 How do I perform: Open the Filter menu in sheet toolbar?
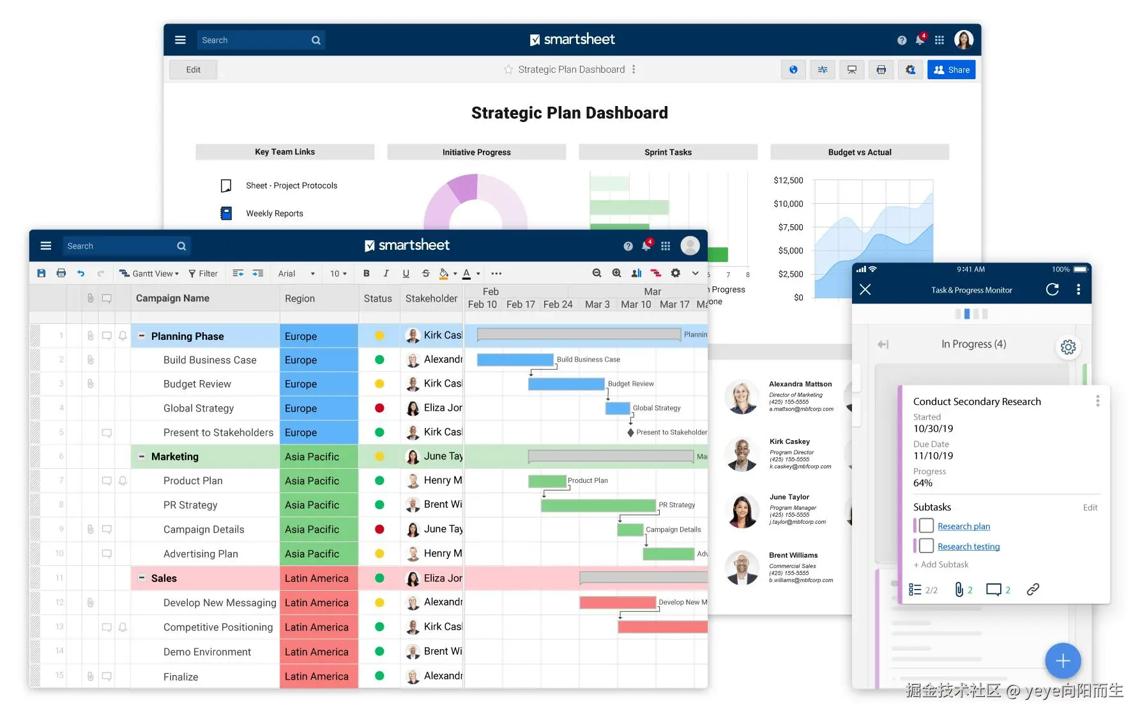[203, 273]
